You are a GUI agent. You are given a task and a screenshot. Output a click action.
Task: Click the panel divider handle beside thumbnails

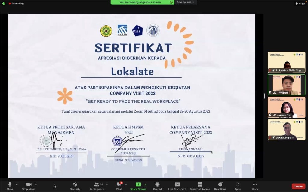[264, 96]
